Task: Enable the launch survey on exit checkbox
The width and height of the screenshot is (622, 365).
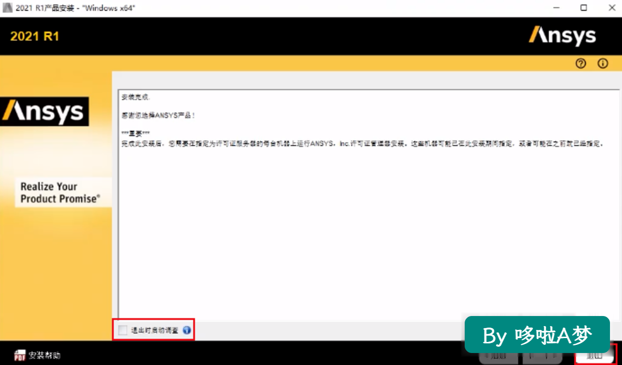Action: tap(123, 330)
